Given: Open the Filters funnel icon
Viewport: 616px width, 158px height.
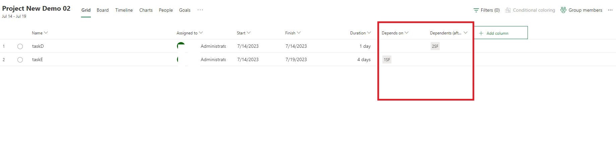Looking at the screenshot, I should pos(476,10).
